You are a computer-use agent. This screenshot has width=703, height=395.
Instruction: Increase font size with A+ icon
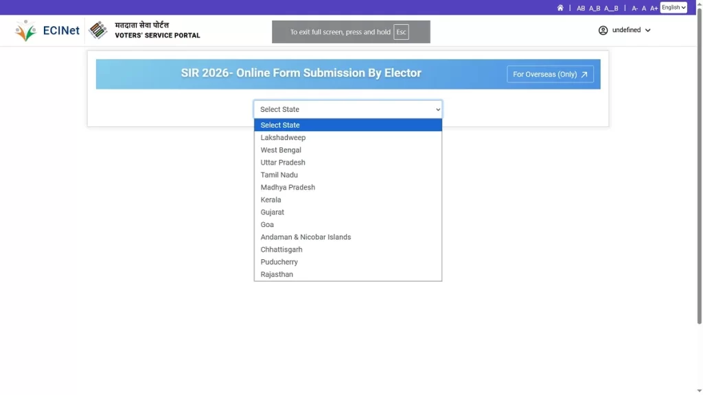click(654, 8)
